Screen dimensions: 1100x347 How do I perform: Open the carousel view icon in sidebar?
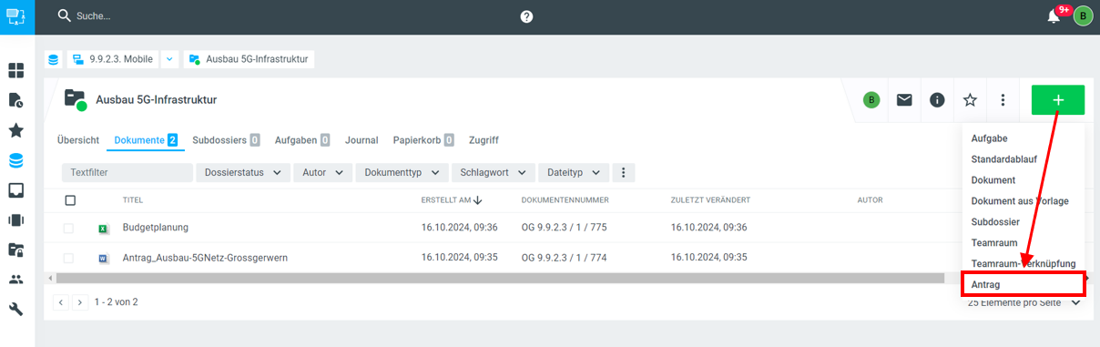tap(15, 219)
